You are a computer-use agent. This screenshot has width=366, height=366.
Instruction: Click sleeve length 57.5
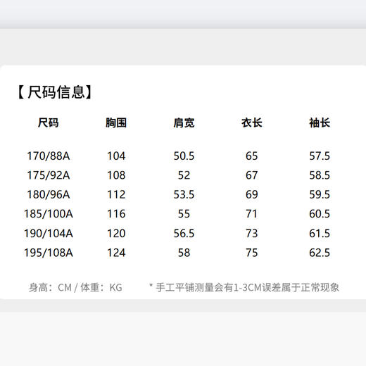coord(320,156)
